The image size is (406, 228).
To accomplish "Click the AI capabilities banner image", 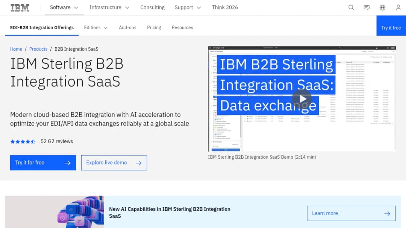I will tap(55, 212).
